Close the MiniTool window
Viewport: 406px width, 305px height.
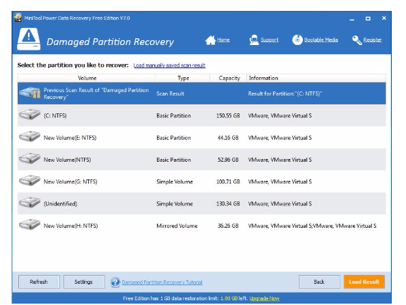pos(384,18)
